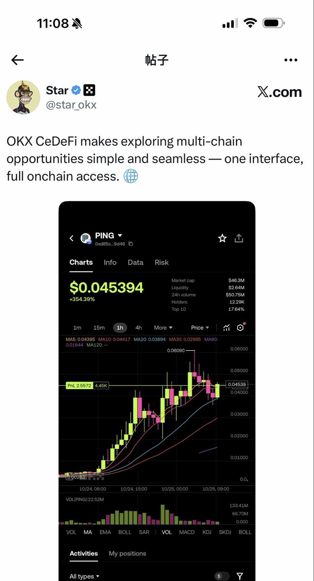Enable the BOLL main chart indicator

125,532
